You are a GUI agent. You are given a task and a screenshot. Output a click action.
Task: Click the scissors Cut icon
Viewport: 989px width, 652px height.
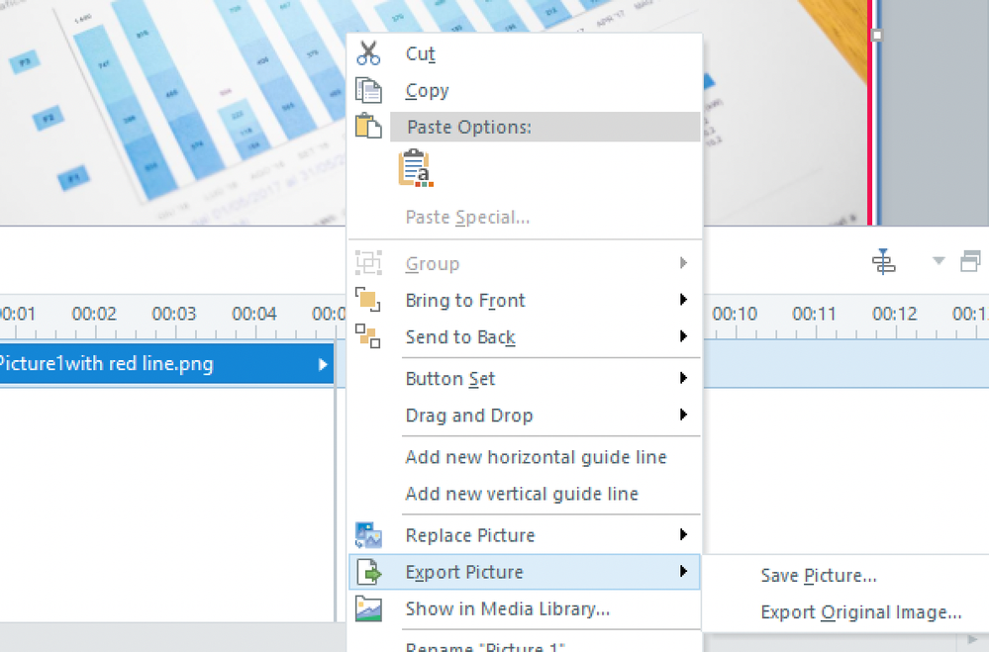368,53
